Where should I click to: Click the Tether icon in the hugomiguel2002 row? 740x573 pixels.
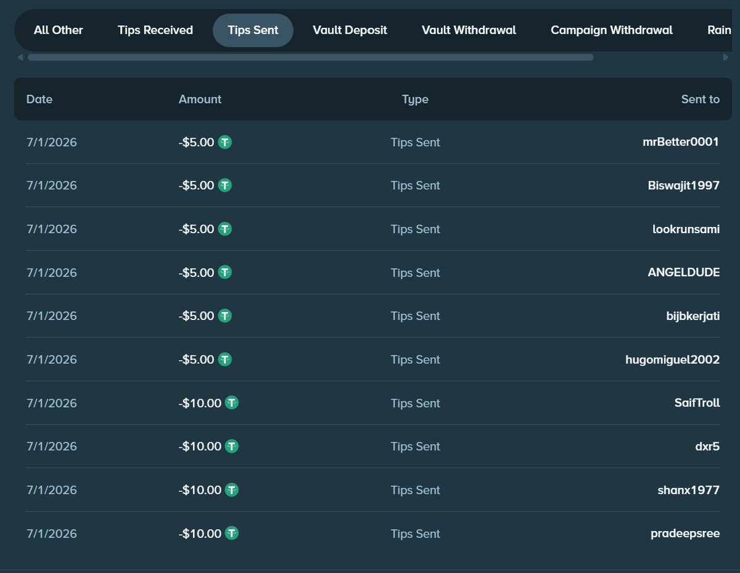click(225, 359)
